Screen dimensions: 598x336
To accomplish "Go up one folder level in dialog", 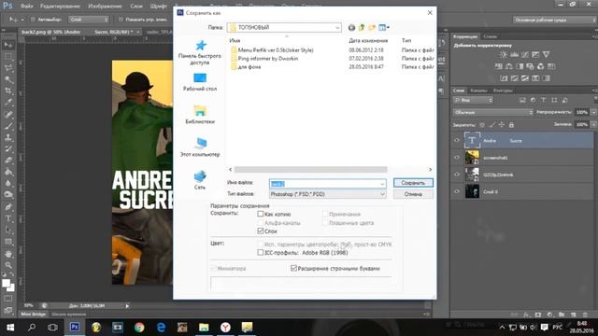I will point(362,27).
